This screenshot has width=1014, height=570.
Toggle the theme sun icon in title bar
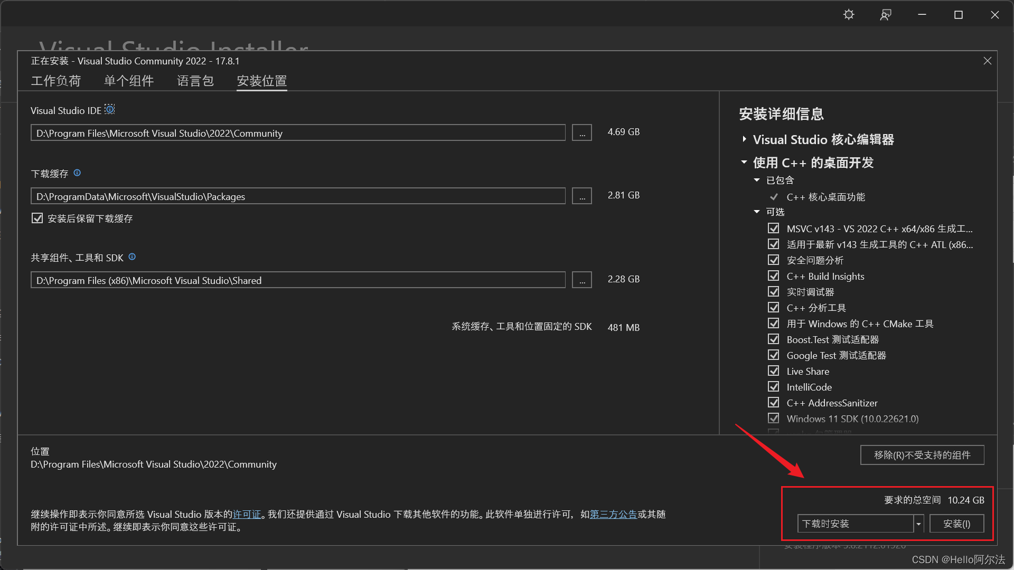(849, 15)
